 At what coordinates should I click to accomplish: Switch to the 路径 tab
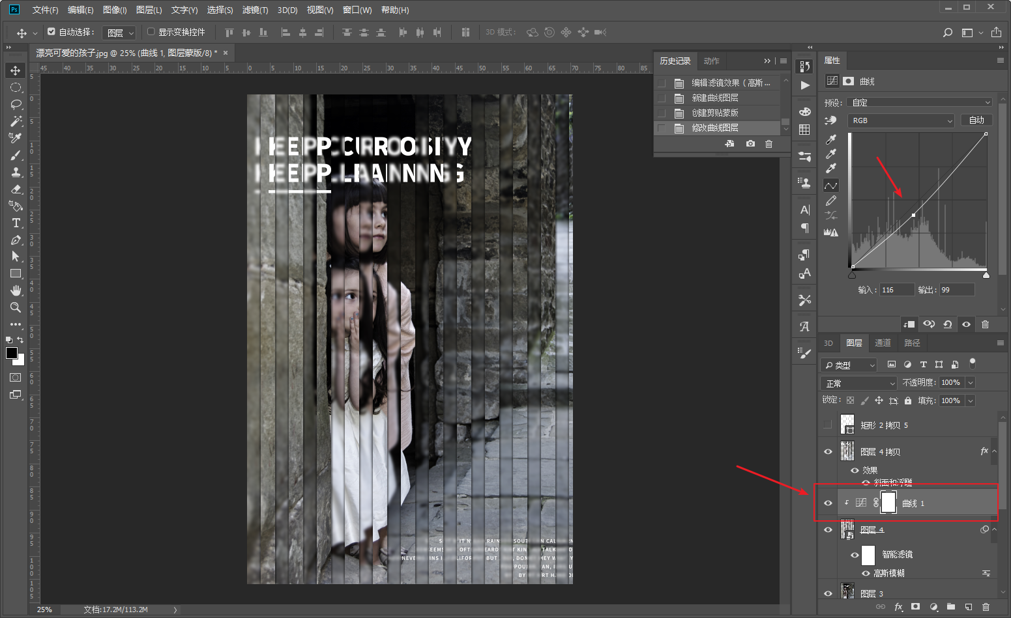click(912, 343)
